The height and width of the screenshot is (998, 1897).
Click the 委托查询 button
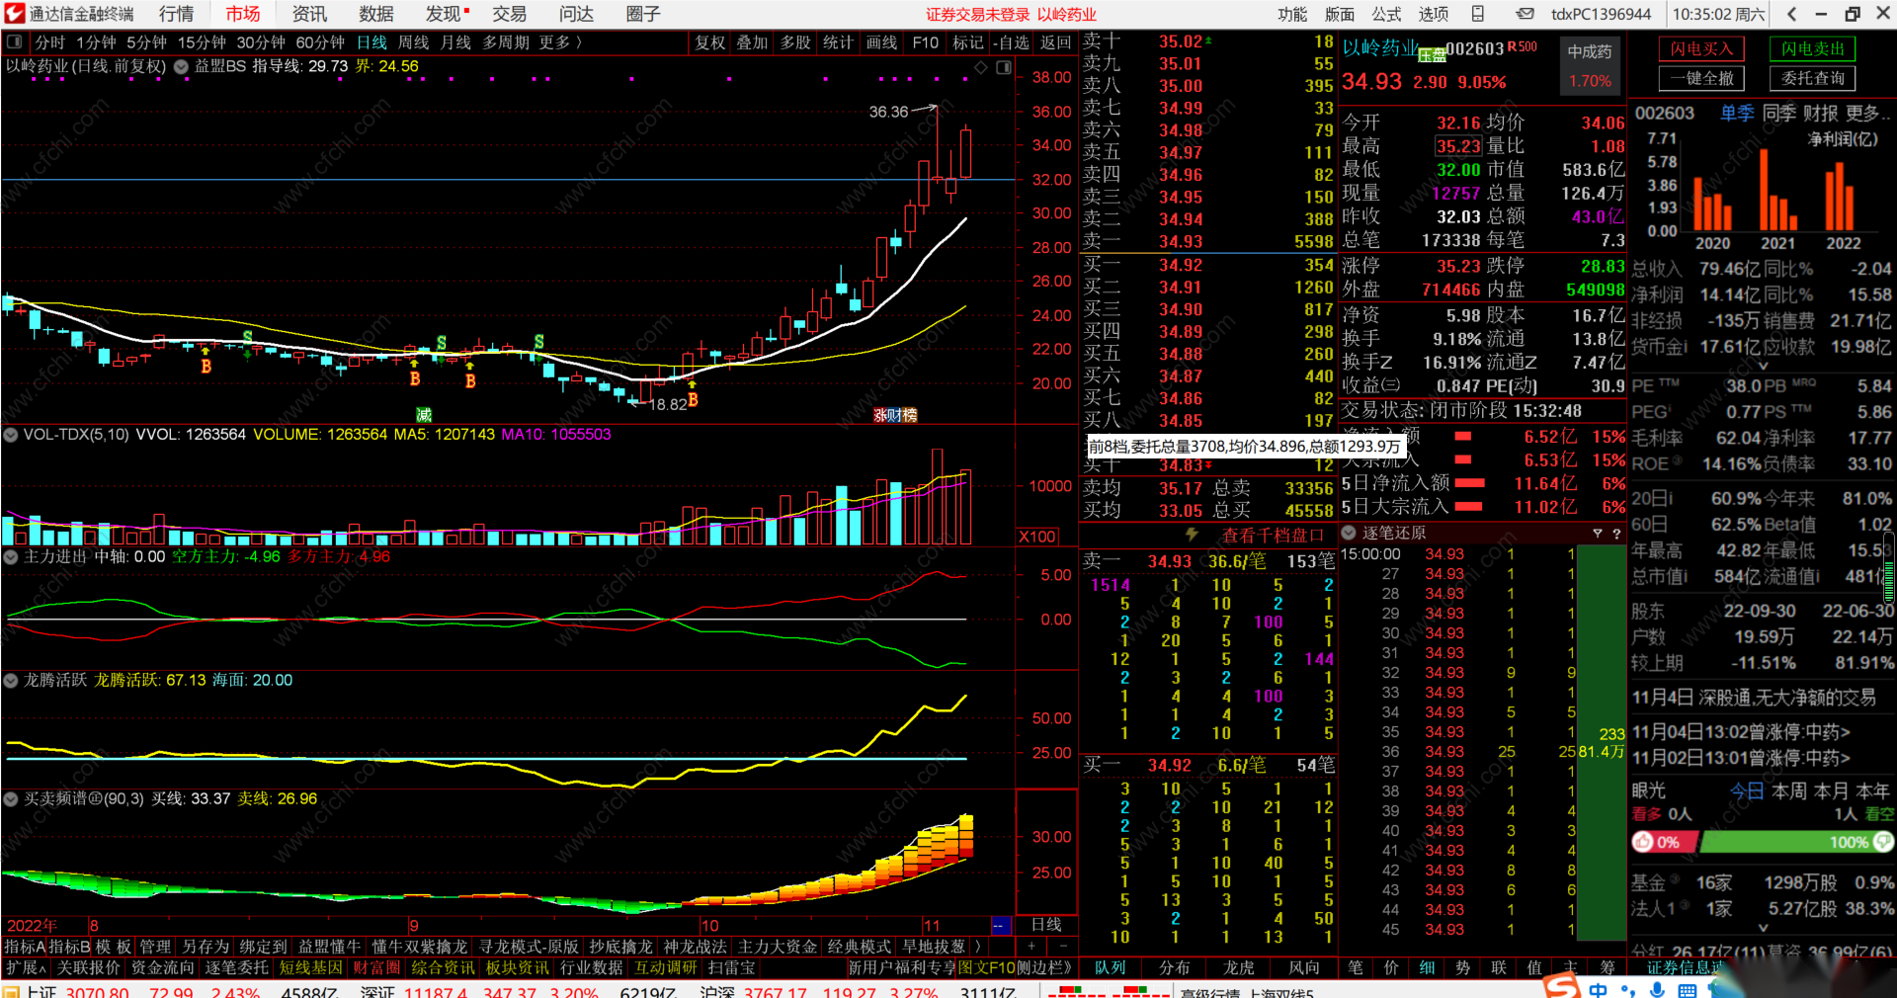(1813, 78)
